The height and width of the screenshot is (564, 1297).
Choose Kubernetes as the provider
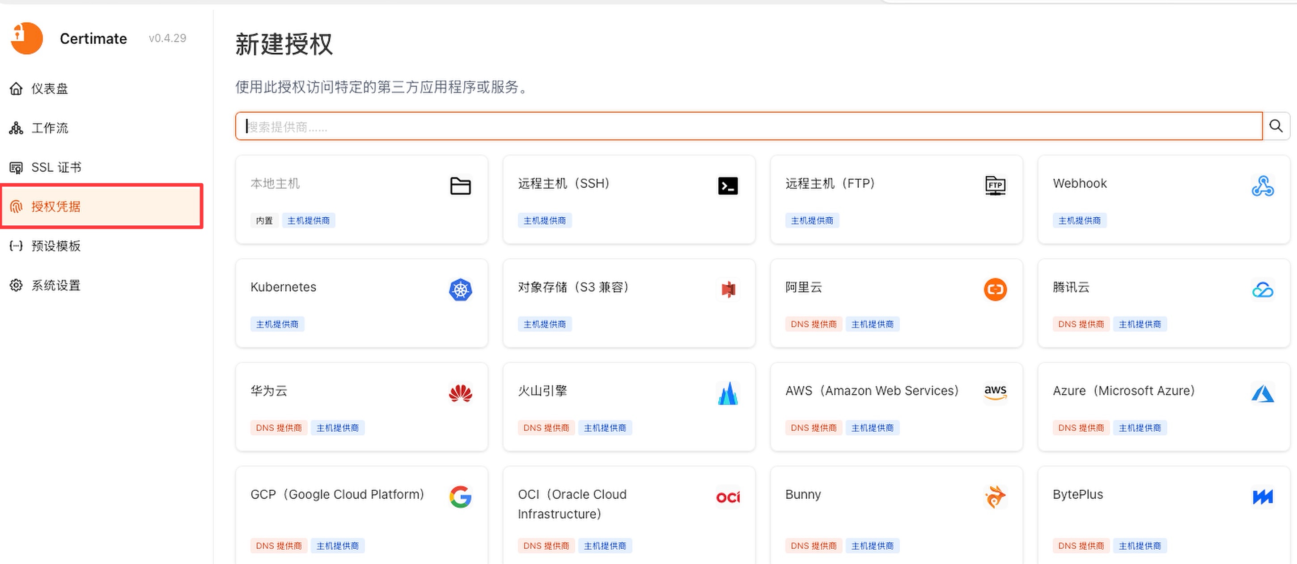pos(361,303)
